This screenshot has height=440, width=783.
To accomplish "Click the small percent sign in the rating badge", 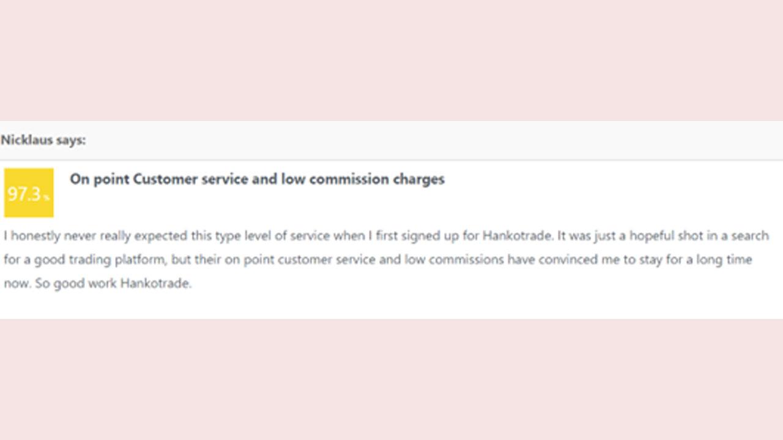I will [x=46, y=197].
